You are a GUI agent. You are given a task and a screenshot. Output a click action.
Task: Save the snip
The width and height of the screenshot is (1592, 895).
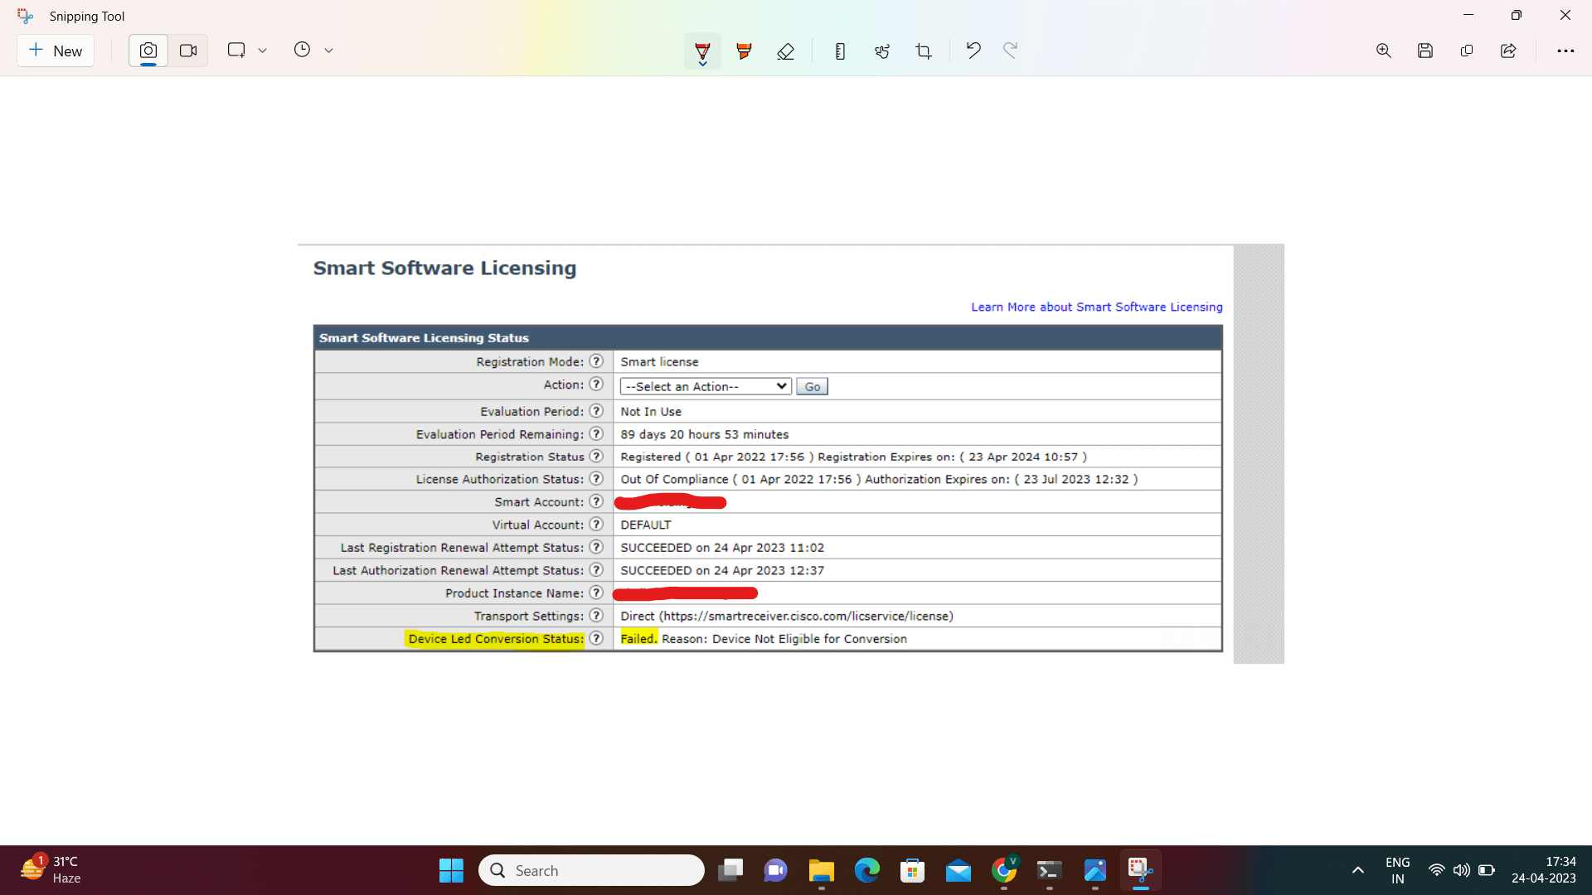(x=1425, y=51)
